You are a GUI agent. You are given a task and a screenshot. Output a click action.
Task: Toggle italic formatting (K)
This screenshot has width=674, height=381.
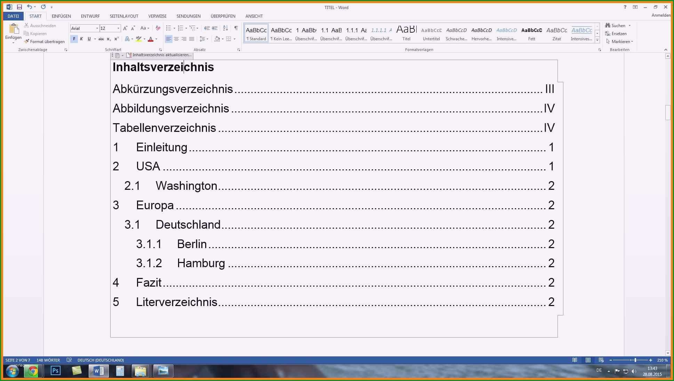[81, 39]
